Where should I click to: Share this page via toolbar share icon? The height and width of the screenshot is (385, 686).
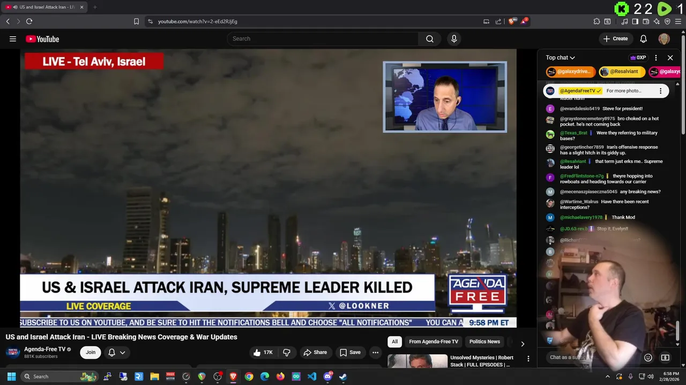[498, 21]
